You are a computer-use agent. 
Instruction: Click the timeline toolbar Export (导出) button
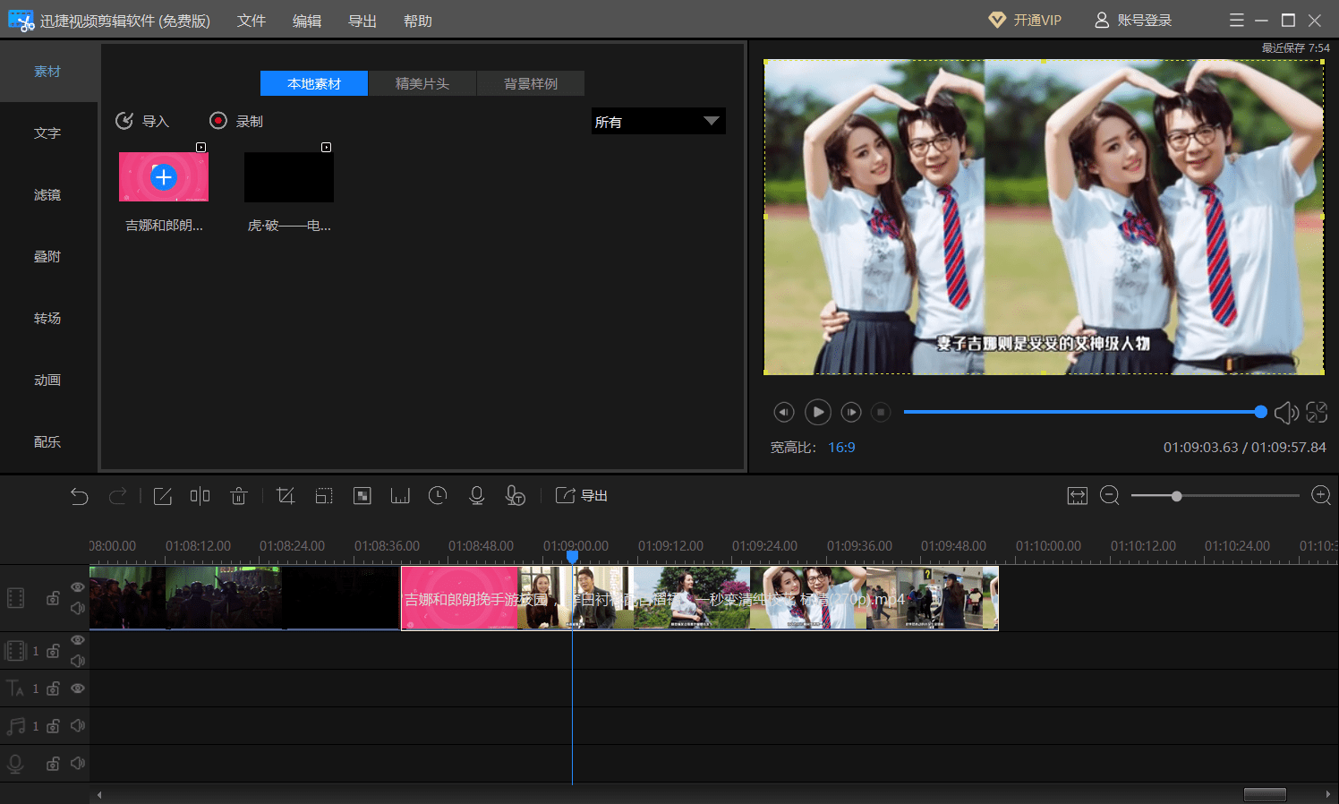581,496
